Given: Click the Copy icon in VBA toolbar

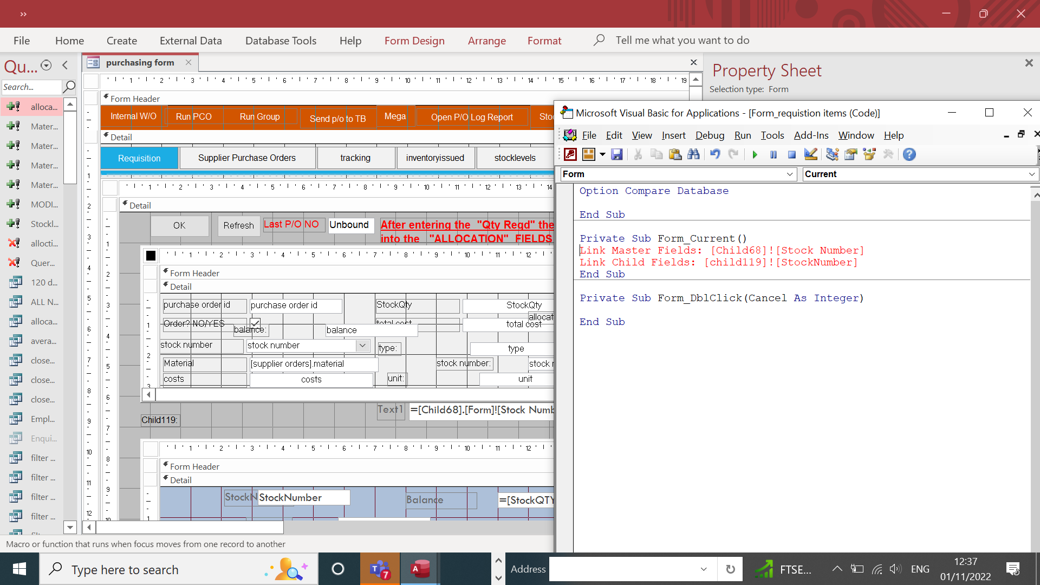Looking at the screenshot, I should tap(656, 154).
